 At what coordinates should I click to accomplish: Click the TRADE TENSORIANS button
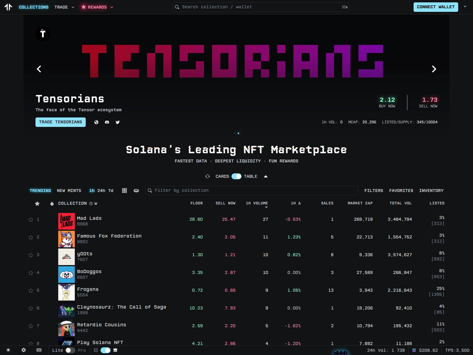click(61, 122)
